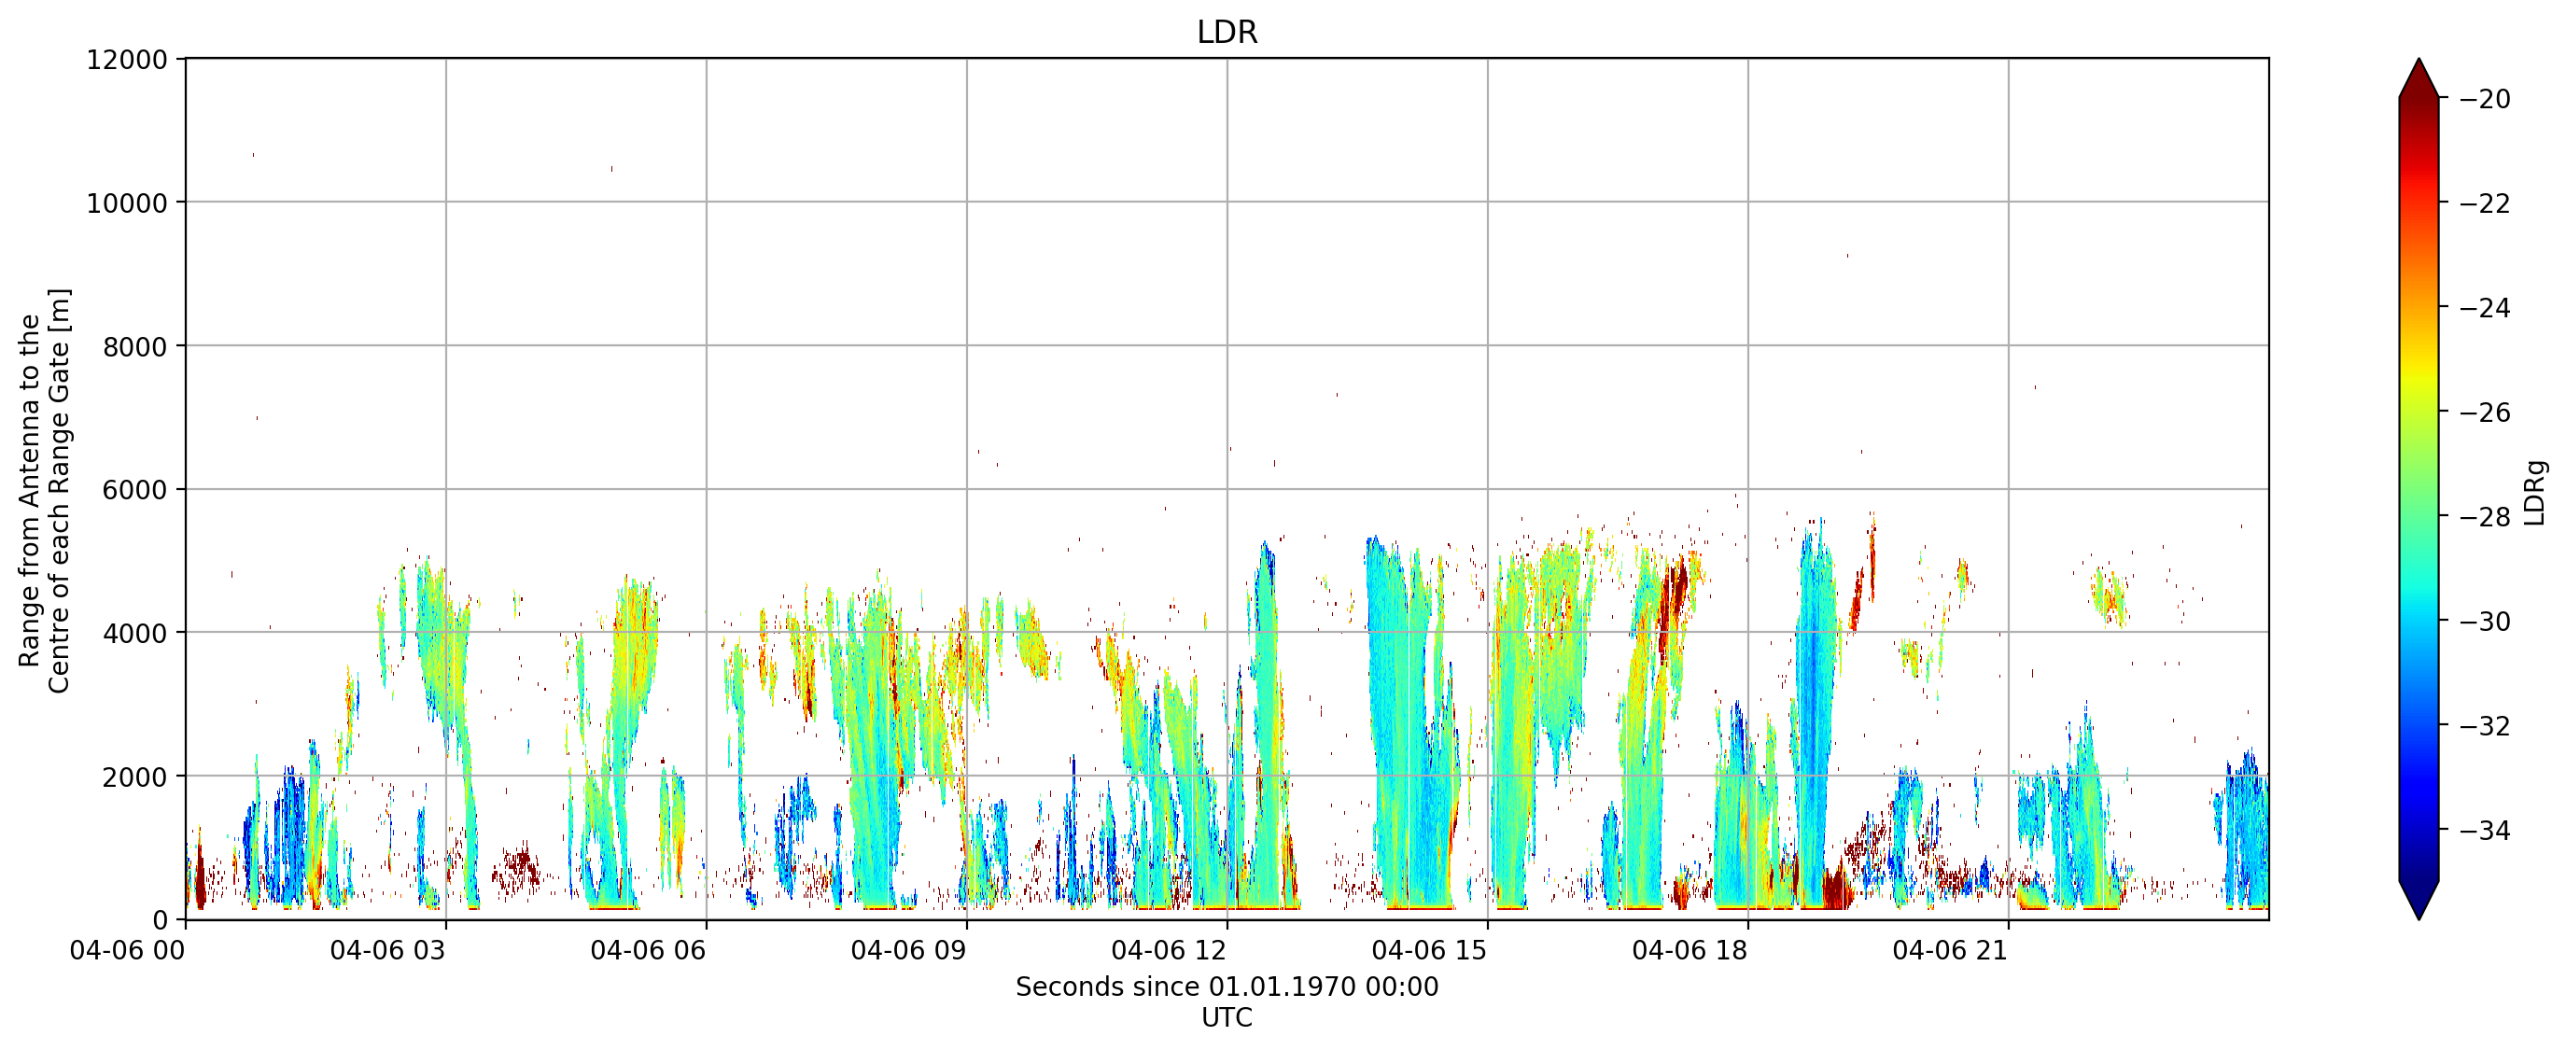Click the x-axis tick label 04-06 15

point(1429,950)
